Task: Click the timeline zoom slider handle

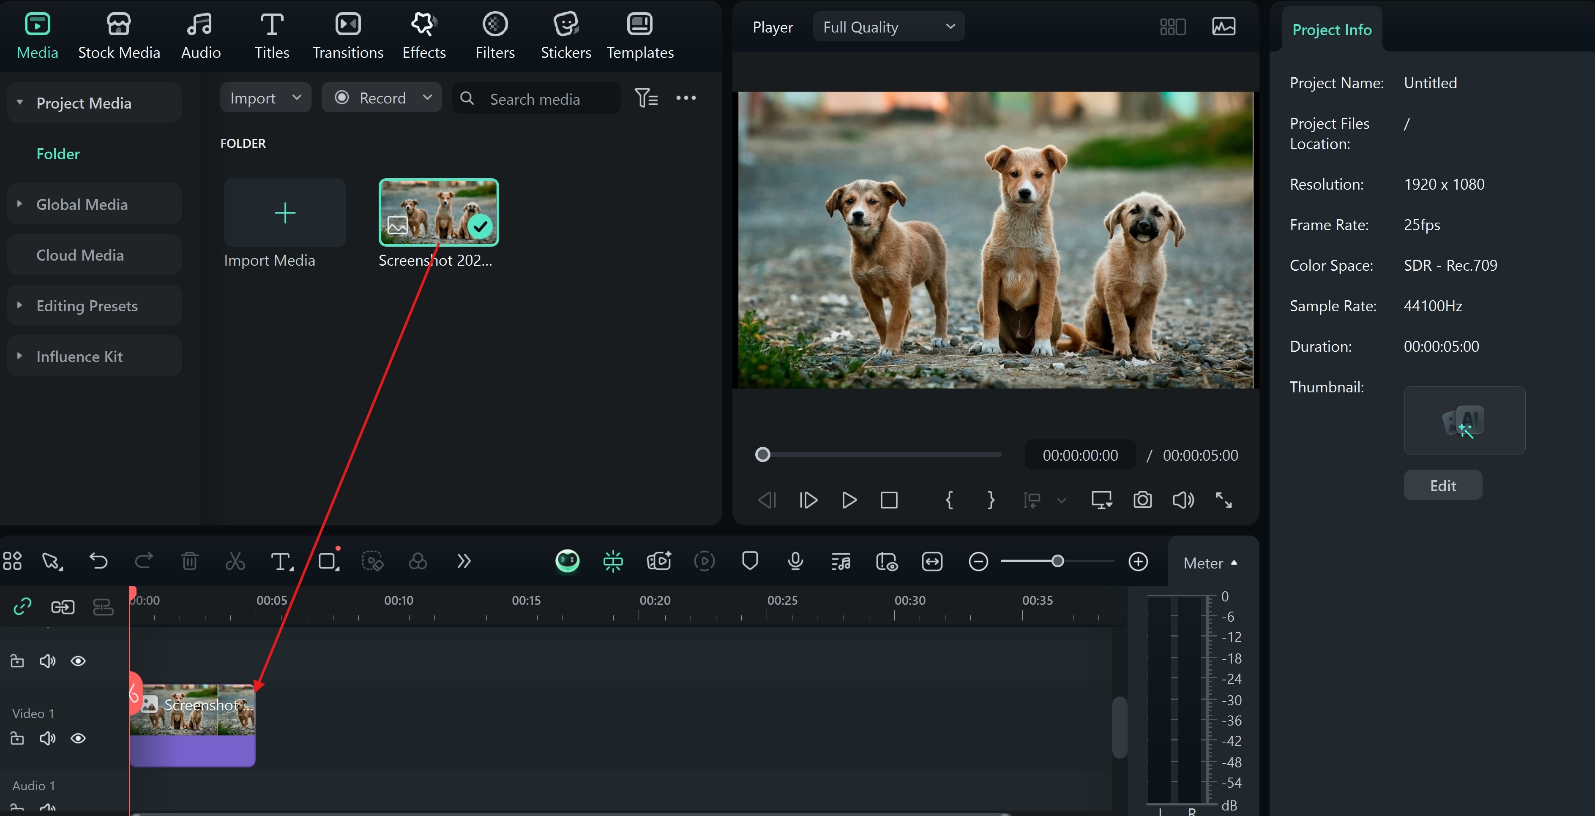Action: click(x=1057, y=561)
